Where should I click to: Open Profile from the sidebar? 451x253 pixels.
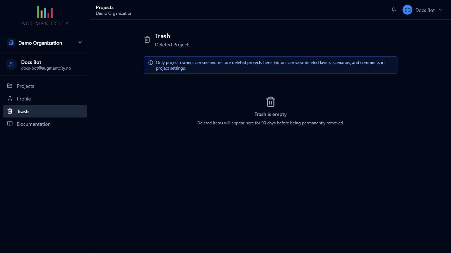[45, 99]
